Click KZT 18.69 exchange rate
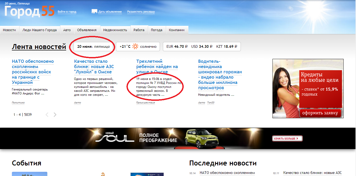Image resolution: width=356 pixels, height=176 pixels. point(227,46)
